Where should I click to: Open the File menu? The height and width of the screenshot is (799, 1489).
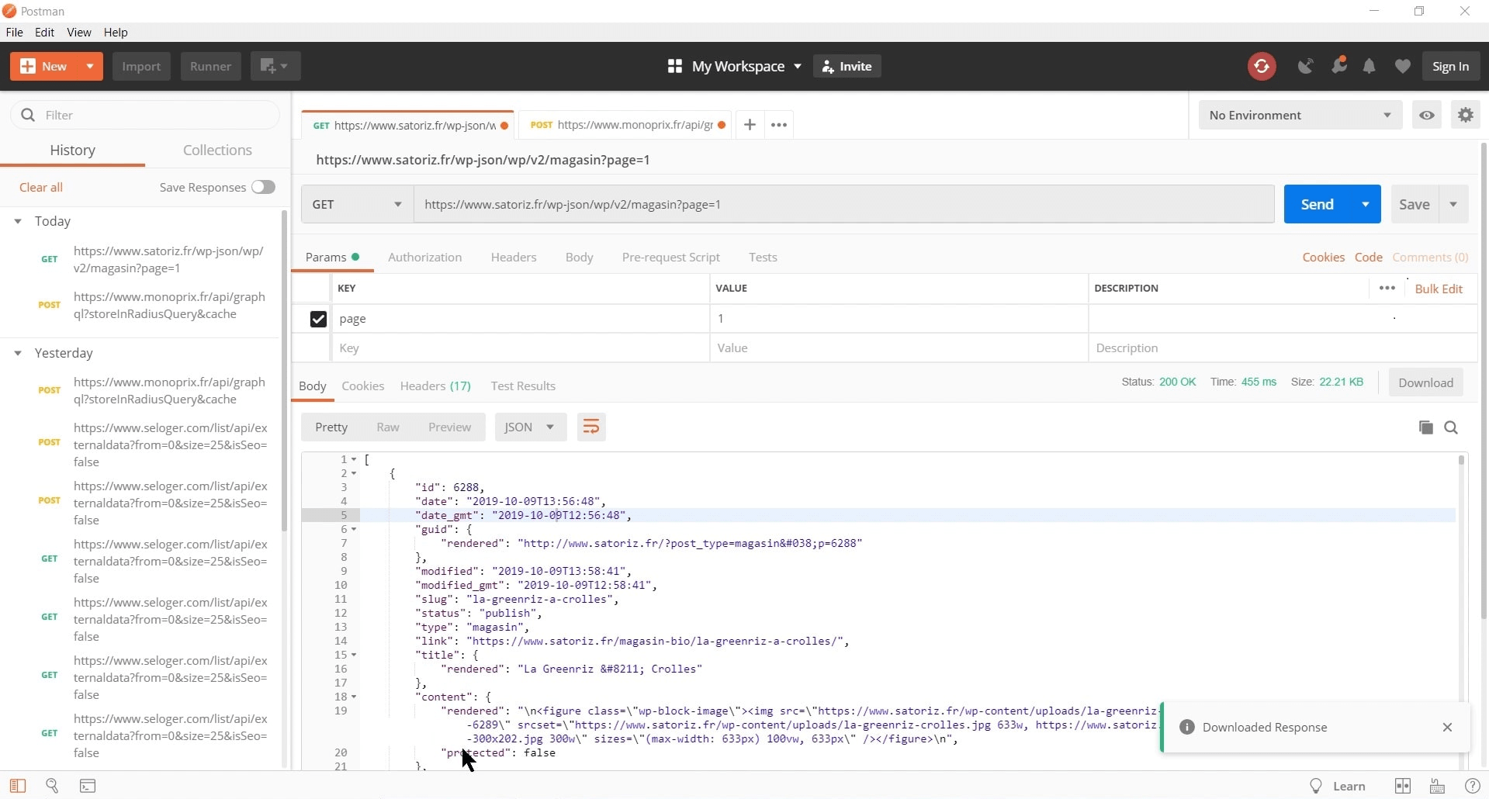tap(14, 33)
